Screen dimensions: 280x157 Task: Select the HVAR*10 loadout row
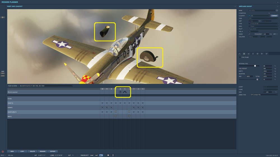pos(122,103)
